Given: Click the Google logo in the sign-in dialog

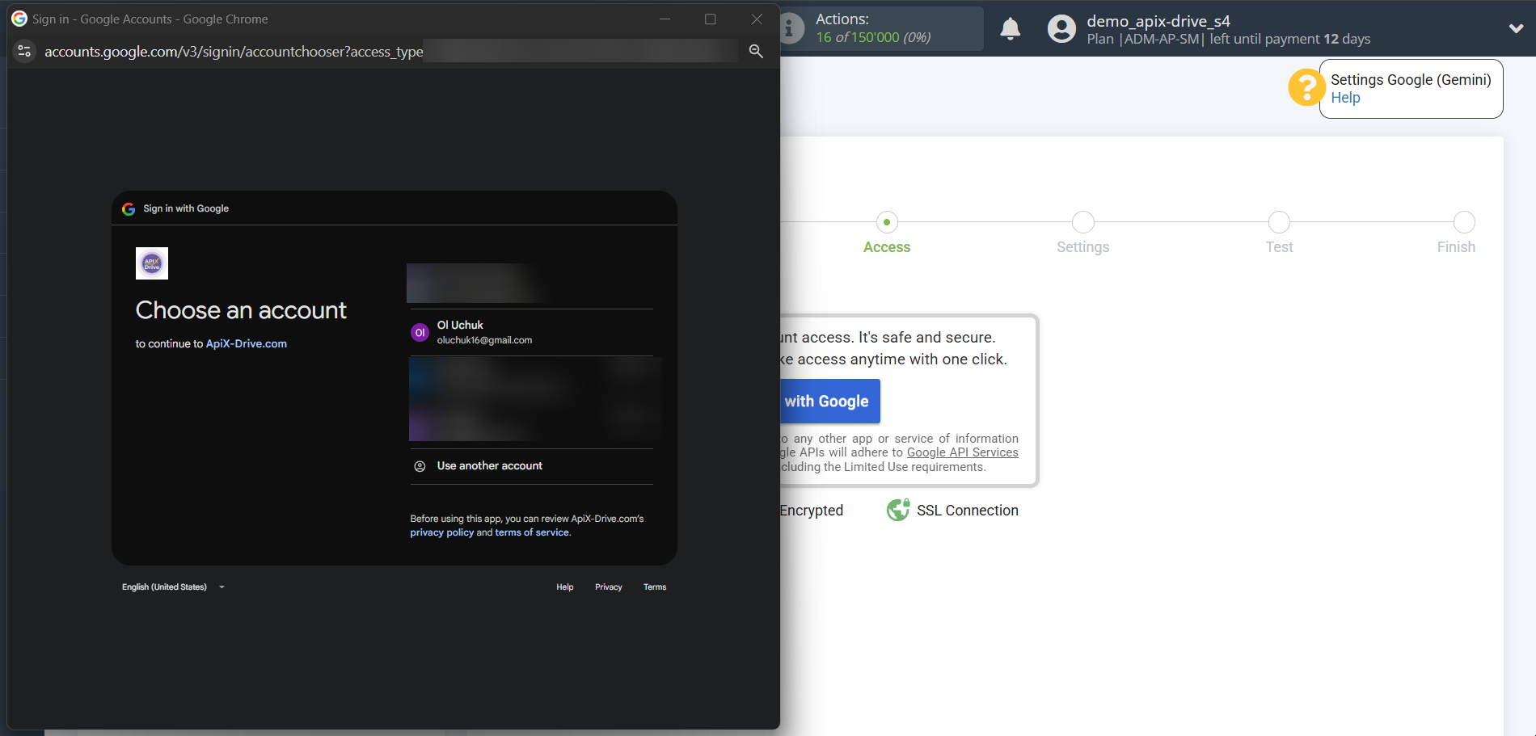Looking at the screenshot, I should coord(129,208).
